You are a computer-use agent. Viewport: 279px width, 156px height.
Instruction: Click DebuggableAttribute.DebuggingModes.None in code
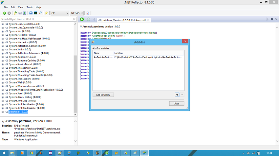[x=131, y=33]
